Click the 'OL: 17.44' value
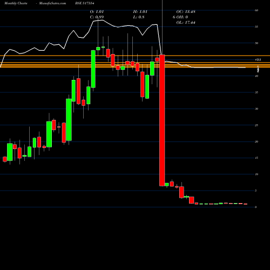270x270 pixels. [x=186, y=23]
